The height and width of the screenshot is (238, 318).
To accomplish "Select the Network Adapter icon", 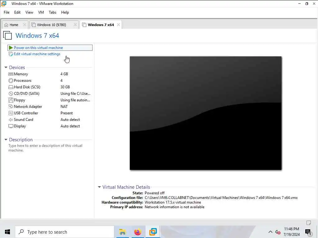I will click(11, 107).
